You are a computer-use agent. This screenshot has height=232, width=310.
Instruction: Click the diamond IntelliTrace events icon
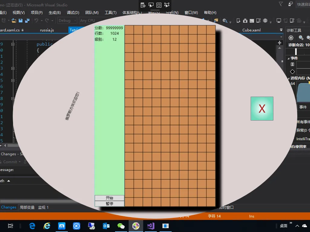click(292, 72)
